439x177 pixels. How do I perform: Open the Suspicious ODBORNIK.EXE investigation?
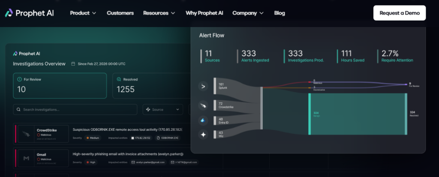127,130
